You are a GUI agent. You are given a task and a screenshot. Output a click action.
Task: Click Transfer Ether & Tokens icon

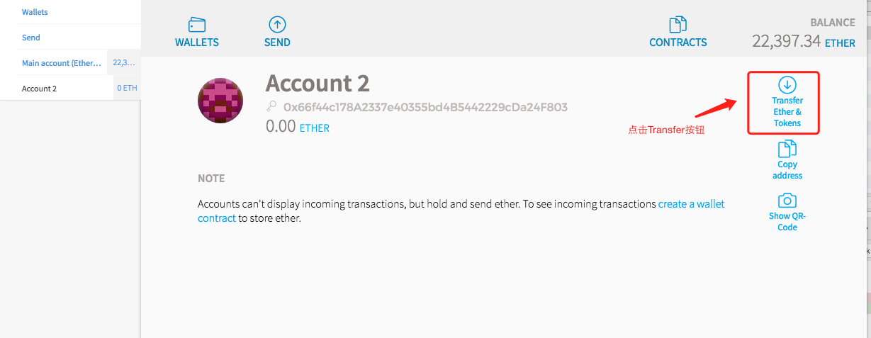tap(787, 85)
